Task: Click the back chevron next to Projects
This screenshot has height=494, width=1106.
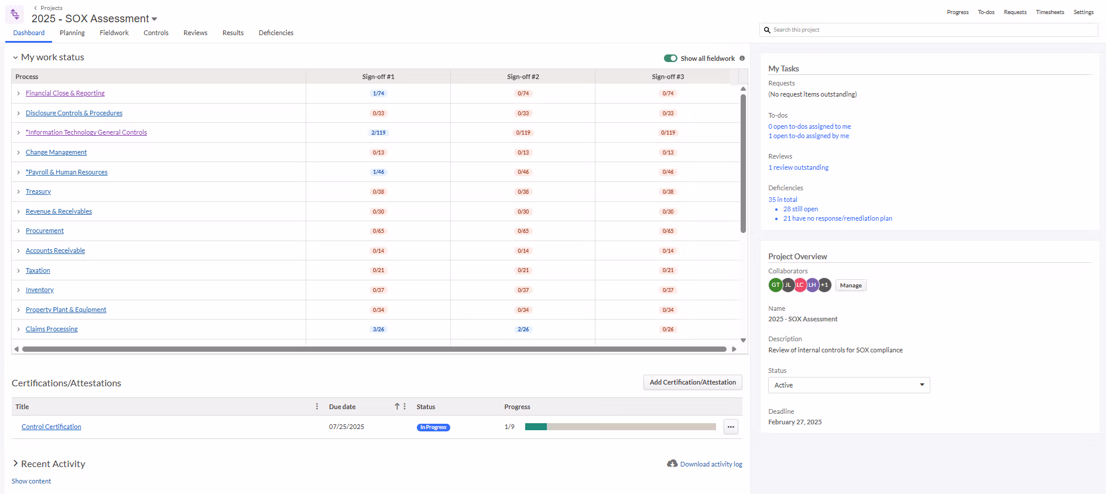Action: [x=36, y=8]
